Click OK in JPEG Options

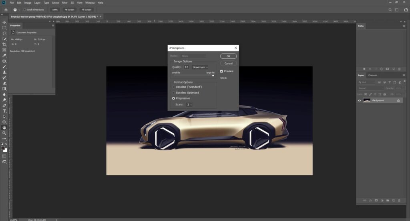coord(228,56)
